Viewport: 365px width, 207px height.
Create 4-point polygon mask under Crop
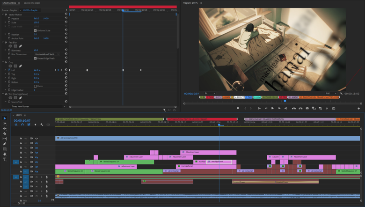pyautogui.click(x=15, y=66)
